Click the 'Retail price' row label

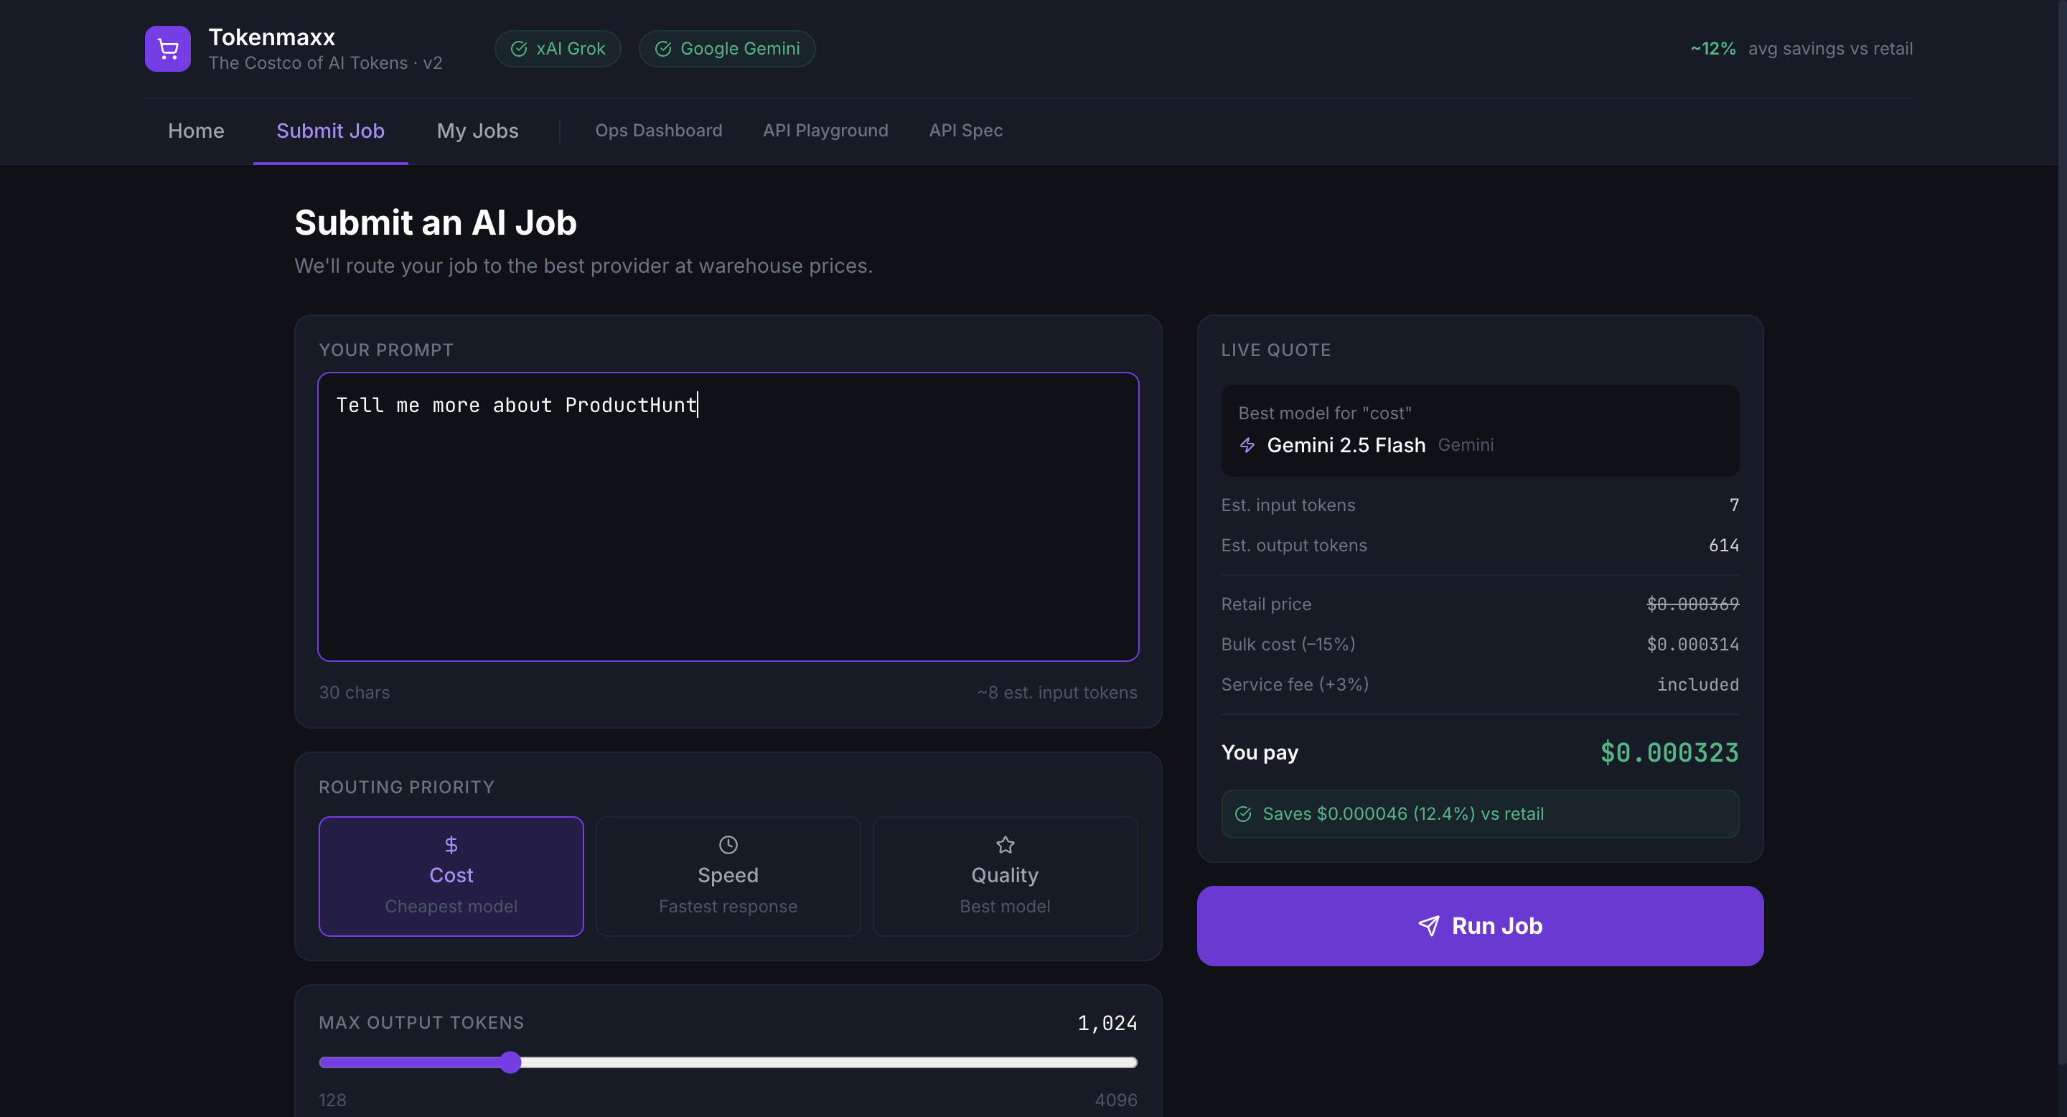coord(1266,604)
